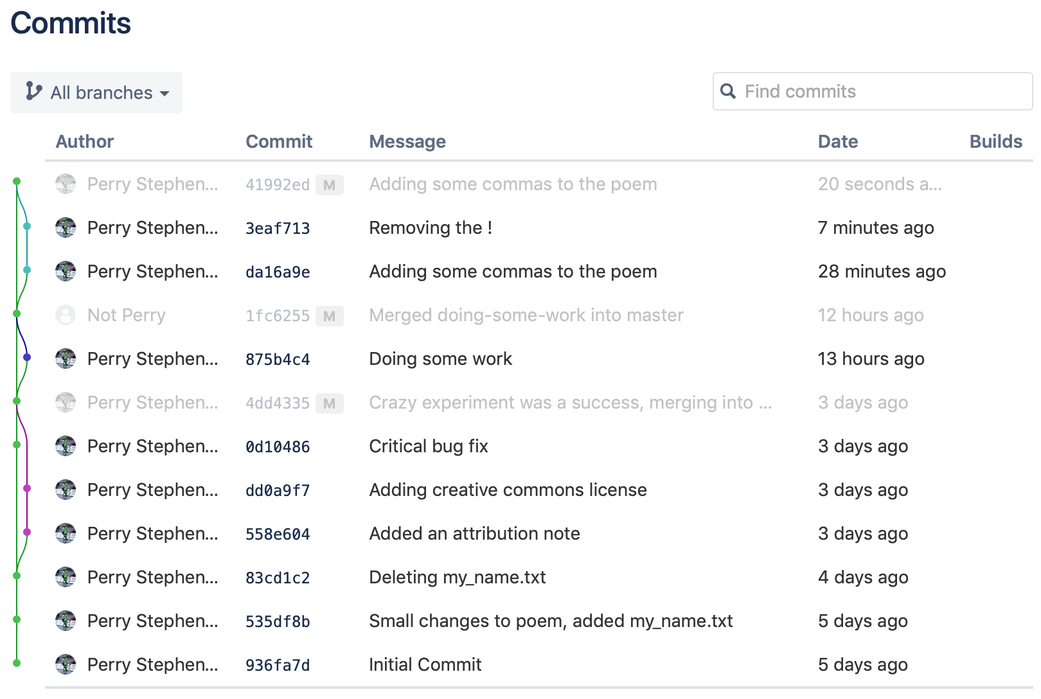Click the message 'Initial Commit'
1041x699 pixels.
(425, 665)
